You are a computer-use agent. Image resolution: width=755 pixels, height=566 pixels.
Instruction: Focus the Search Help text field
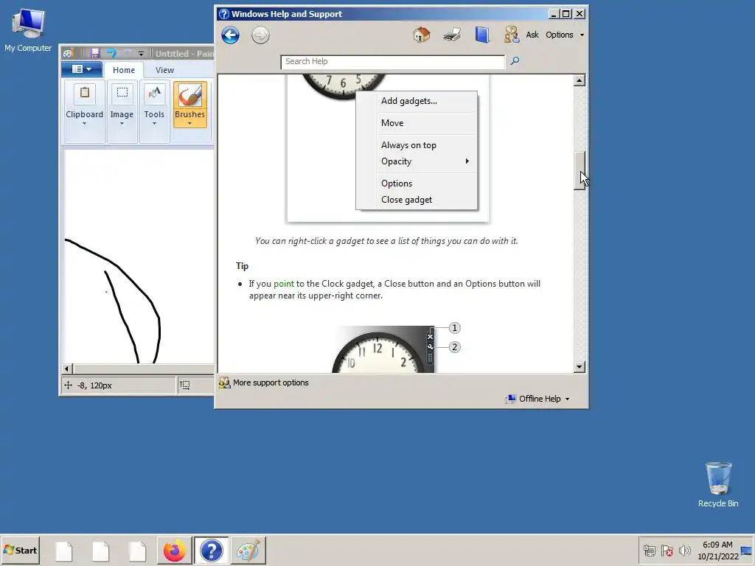tap(392, 62)
